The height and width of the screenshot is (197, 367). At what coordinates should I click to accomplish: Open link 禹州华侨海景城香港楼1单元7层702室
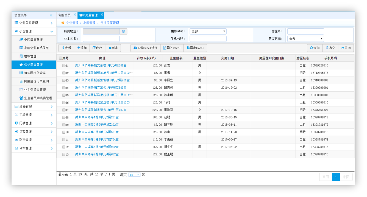(x=101, y=110)
